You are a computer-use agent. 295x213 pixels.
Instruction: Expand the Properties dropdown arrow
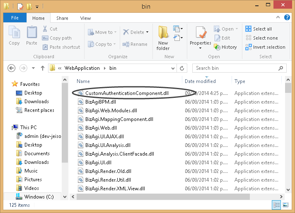click(201, 48)
